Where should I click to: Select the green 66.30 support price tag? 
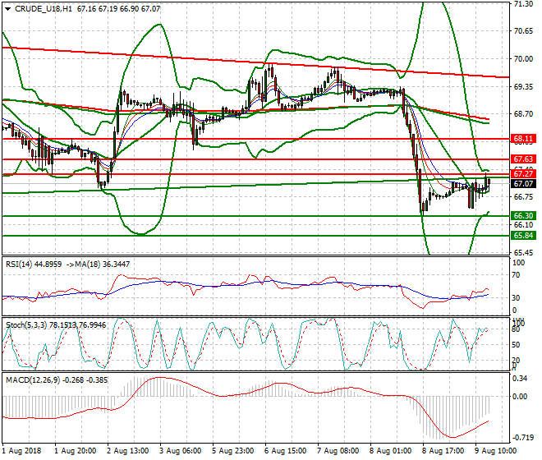coord(523,215)
